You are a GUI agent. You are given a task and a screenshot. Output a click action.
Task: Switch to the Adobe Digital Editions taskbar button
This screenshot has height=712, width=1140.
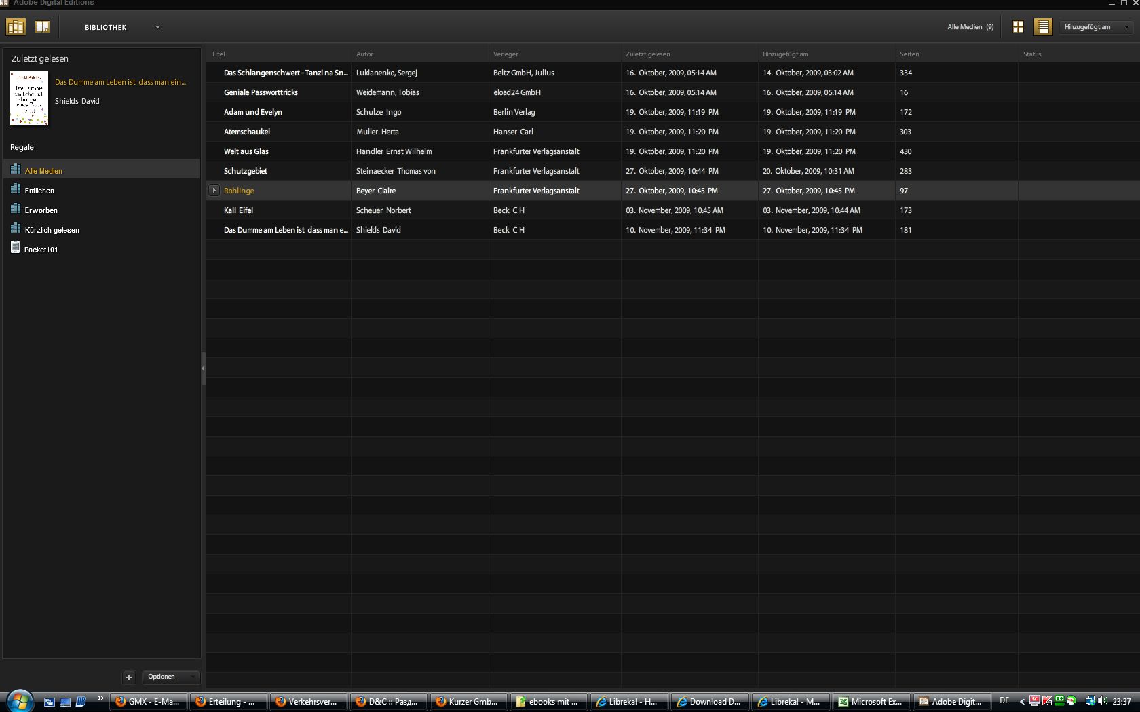coord(951,702)
